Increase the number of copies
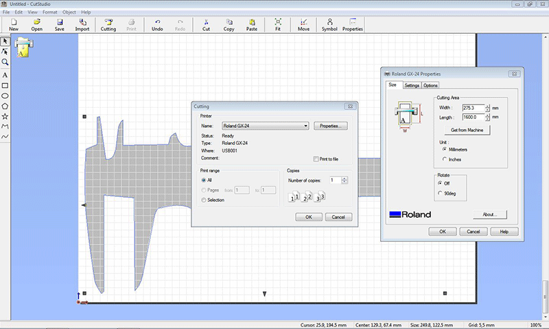 344,179
